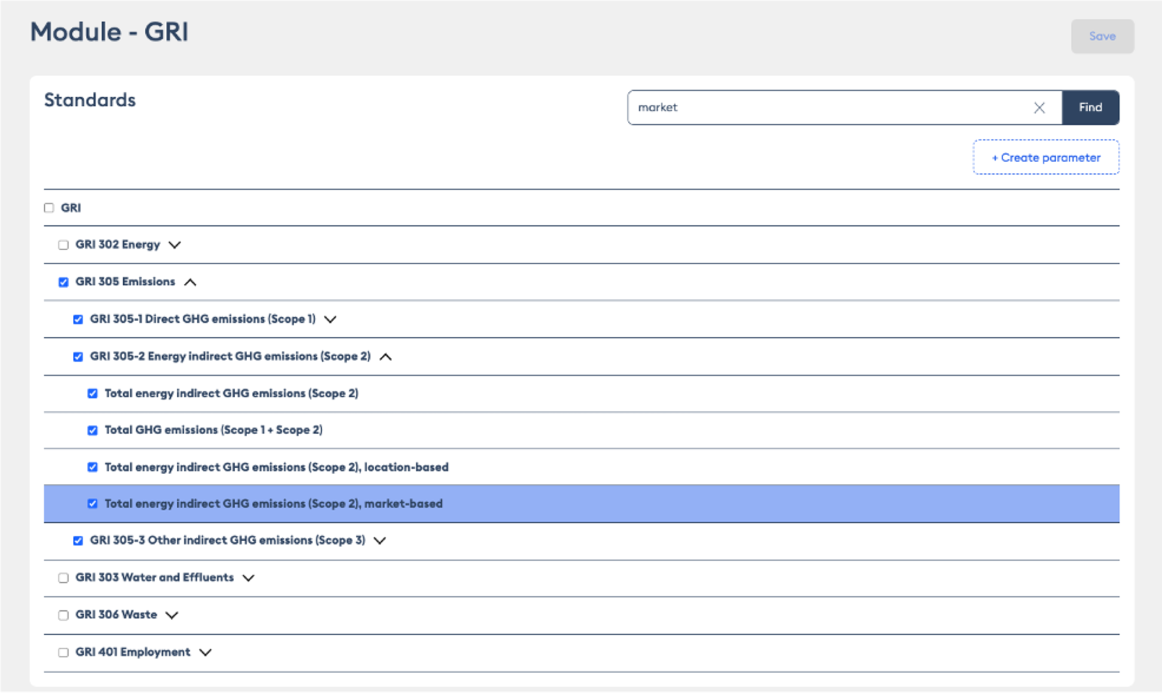
Task: Expand GRI 401 Employment chevron
Action: (x=206, y=652)
